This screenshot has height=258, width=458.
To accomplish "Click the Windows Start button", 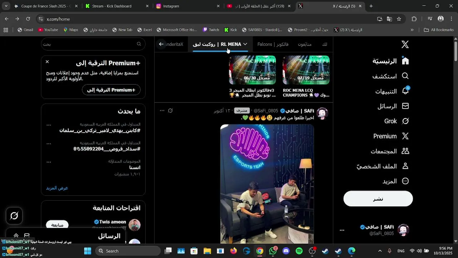I will point(88,251).
